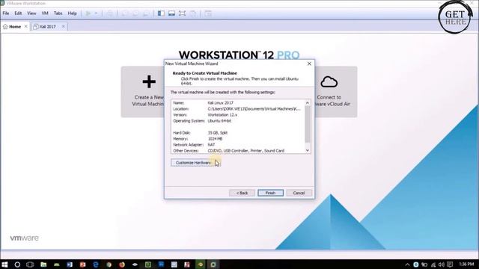Select the Other Devices value text
Screen dimensions: 479x269
tap(246, 151)
